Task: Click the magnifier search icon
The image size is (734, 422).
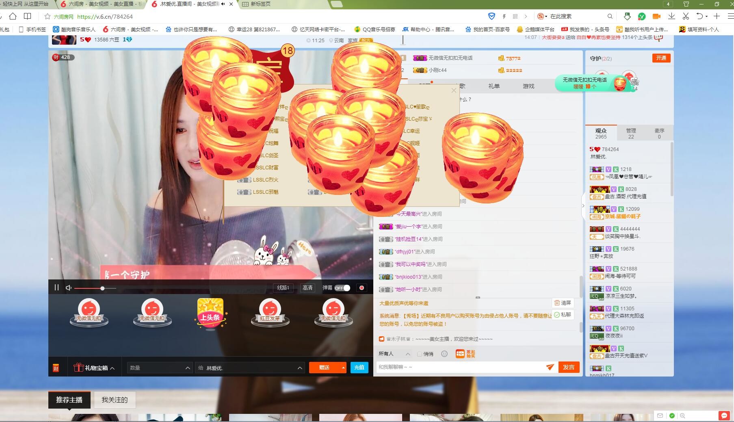Action: pos(610,16)
